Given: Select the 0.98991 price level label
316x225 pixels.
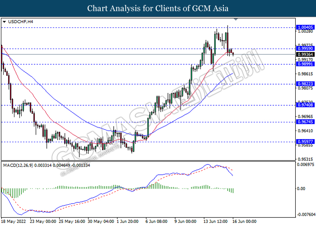Looking at the screenshot, I should [x=305, y=64].
